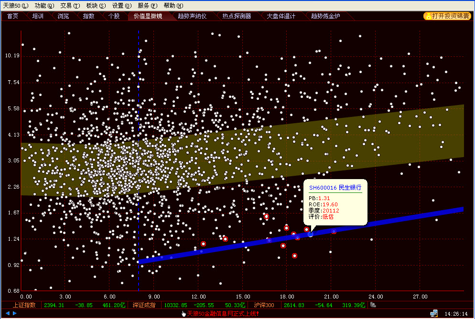Click the 深证成指 label
This screenshot has width=475, height=319.
[144, 305]
